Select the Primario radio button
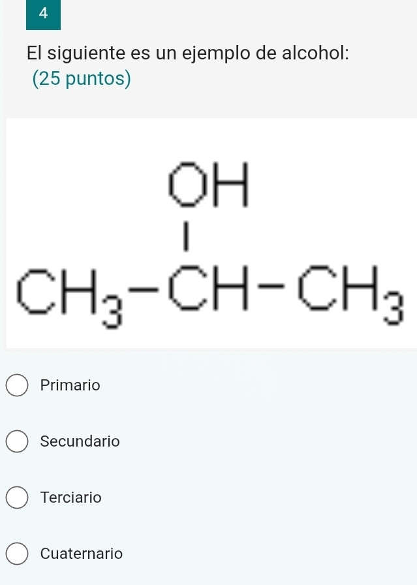 click(17, 385)
